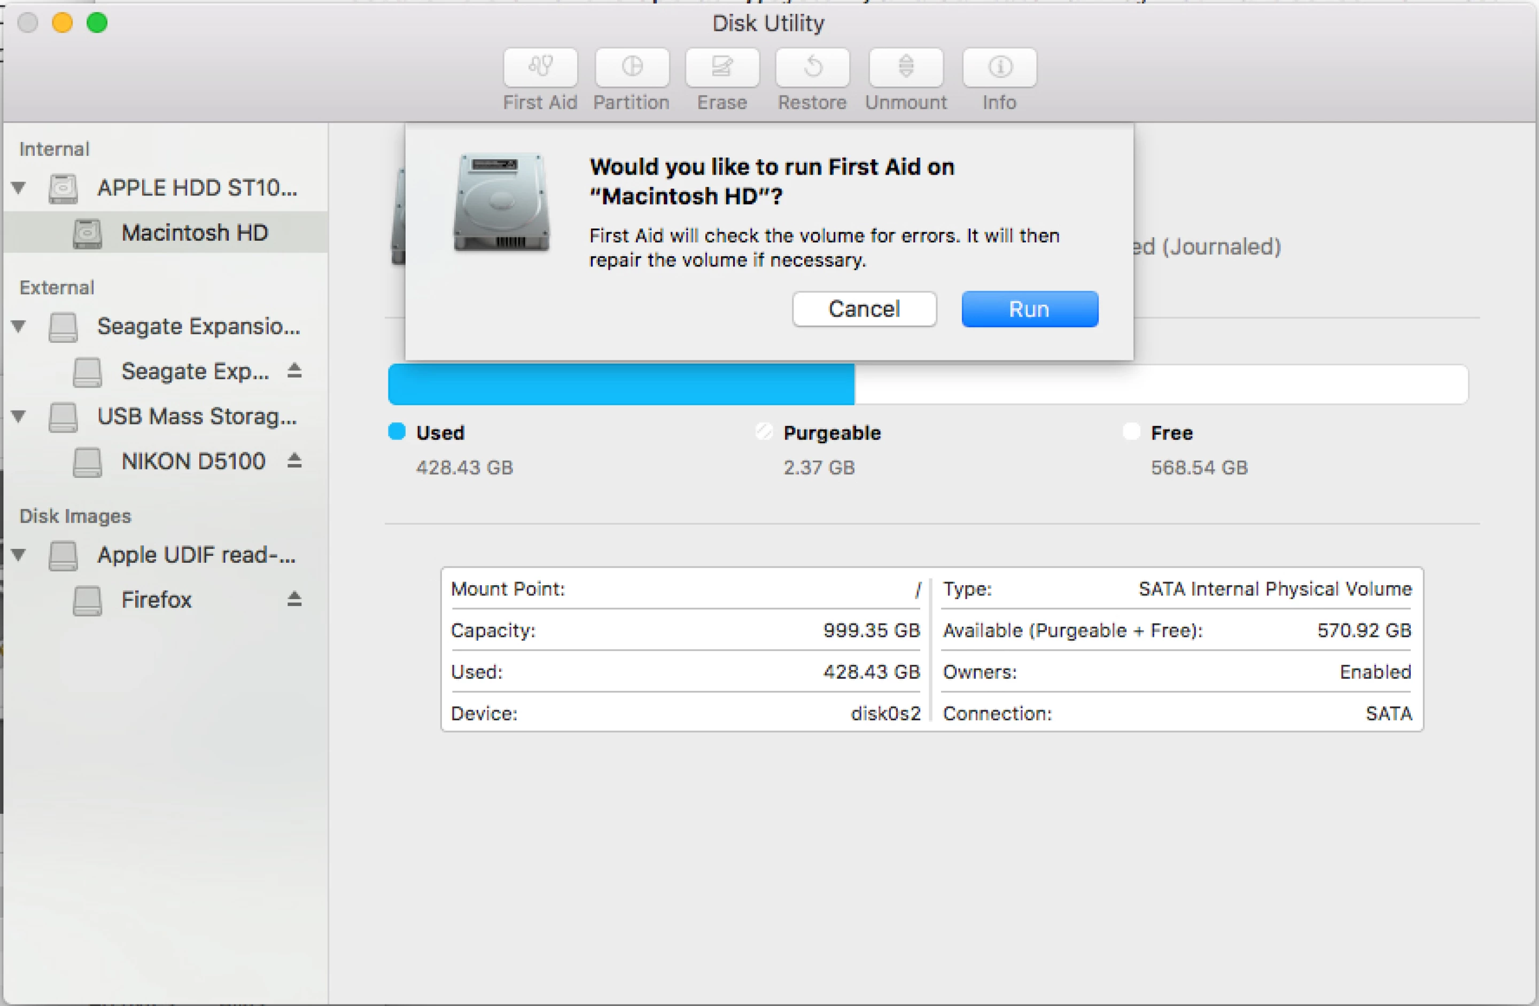The height and width of the screenshot is (1006, 1539).
Task: Select the Macintosh HD volume icon
Action: 87,233
